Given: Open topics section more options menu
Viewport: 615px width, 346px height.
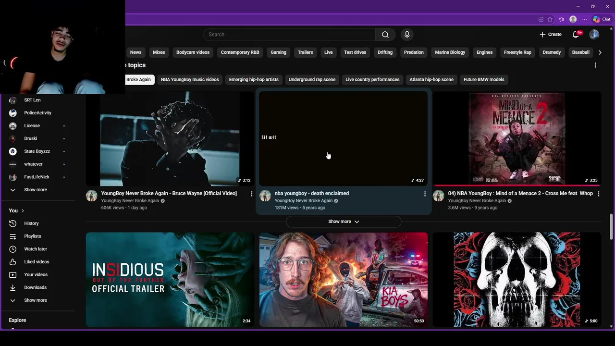Looking at the screenshot, I should pos(595,65).
